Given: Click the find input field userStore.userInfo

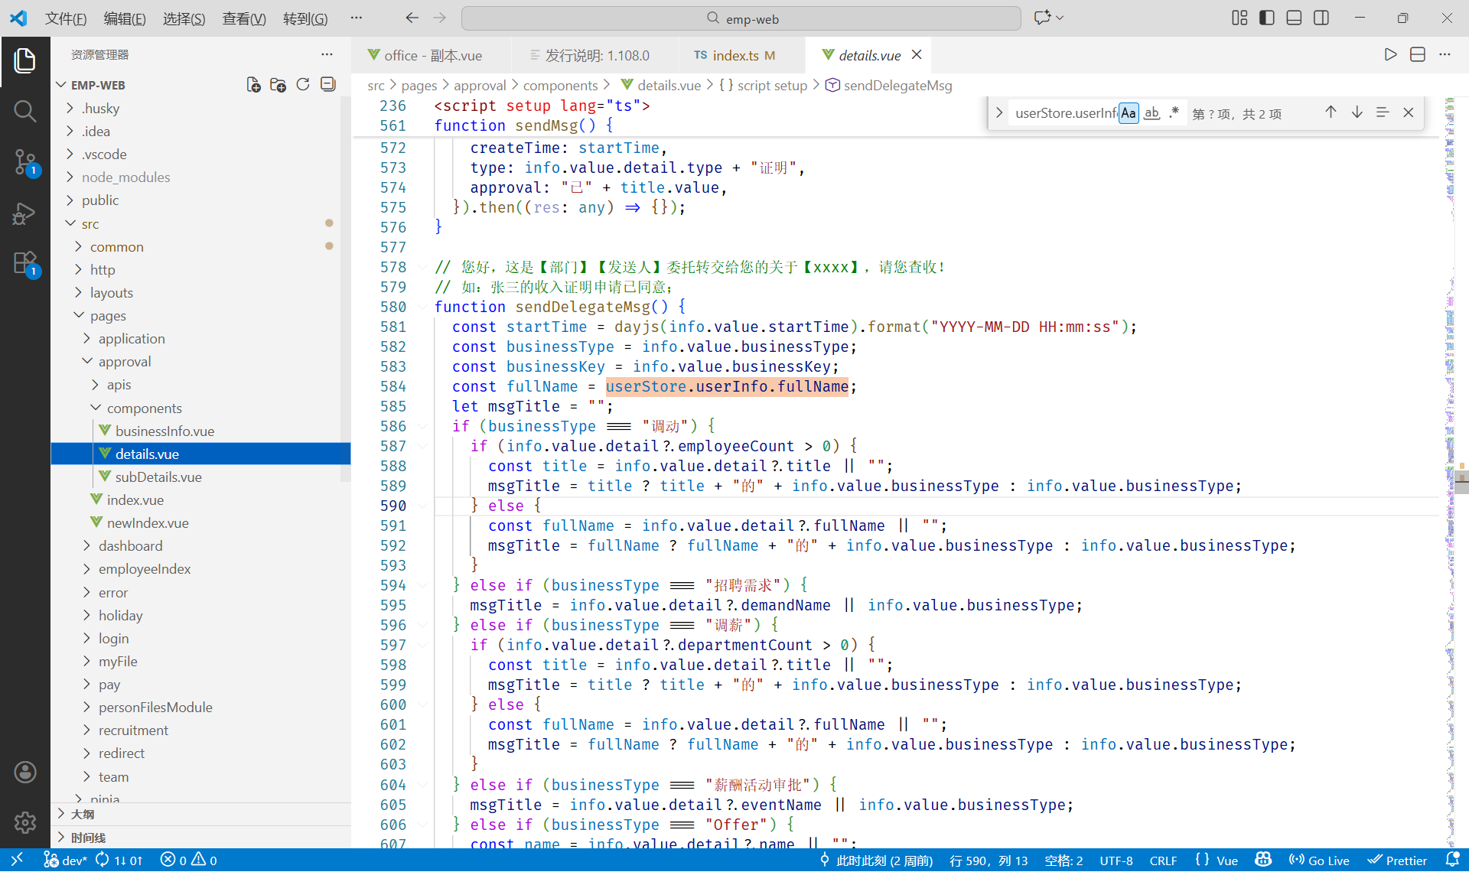Looking at the screenshot, I should pyautogui.click(x=1065, y=113).
